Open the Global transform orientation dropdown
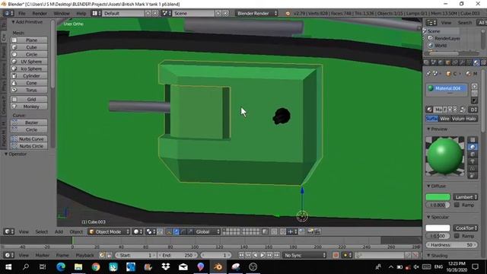 click(x=207, y=231)
